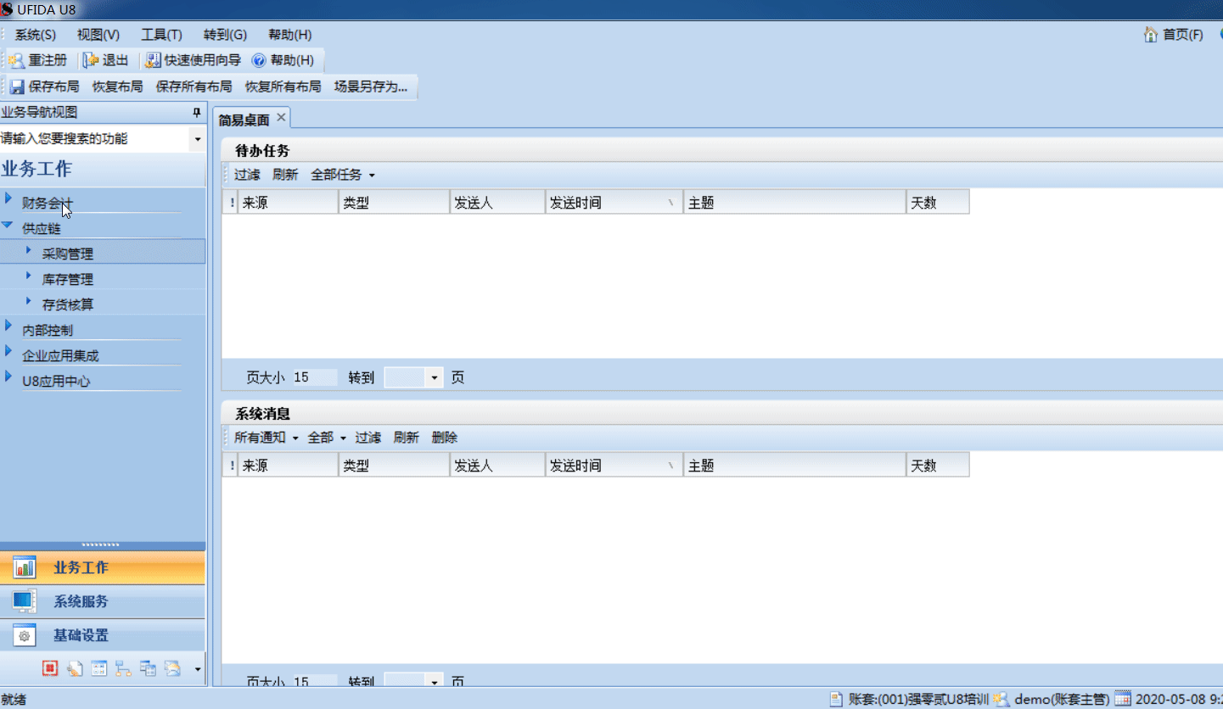Open the 转到 page dropdown under 待办任务
1223x709 pixels.
pos(435,377)
